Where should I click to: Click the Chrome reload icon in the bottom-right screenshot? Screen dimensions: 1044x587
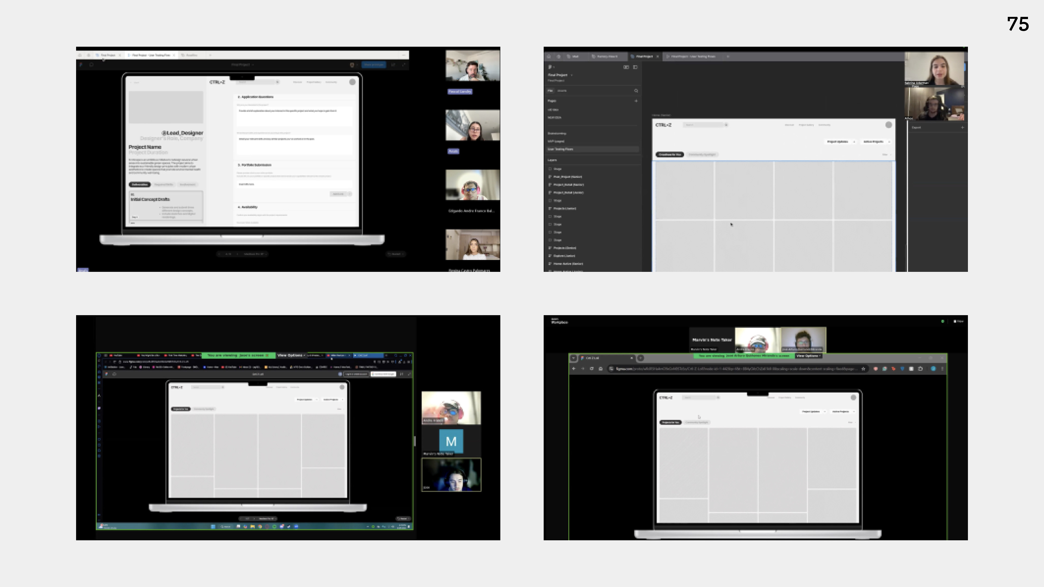(592, 369)
